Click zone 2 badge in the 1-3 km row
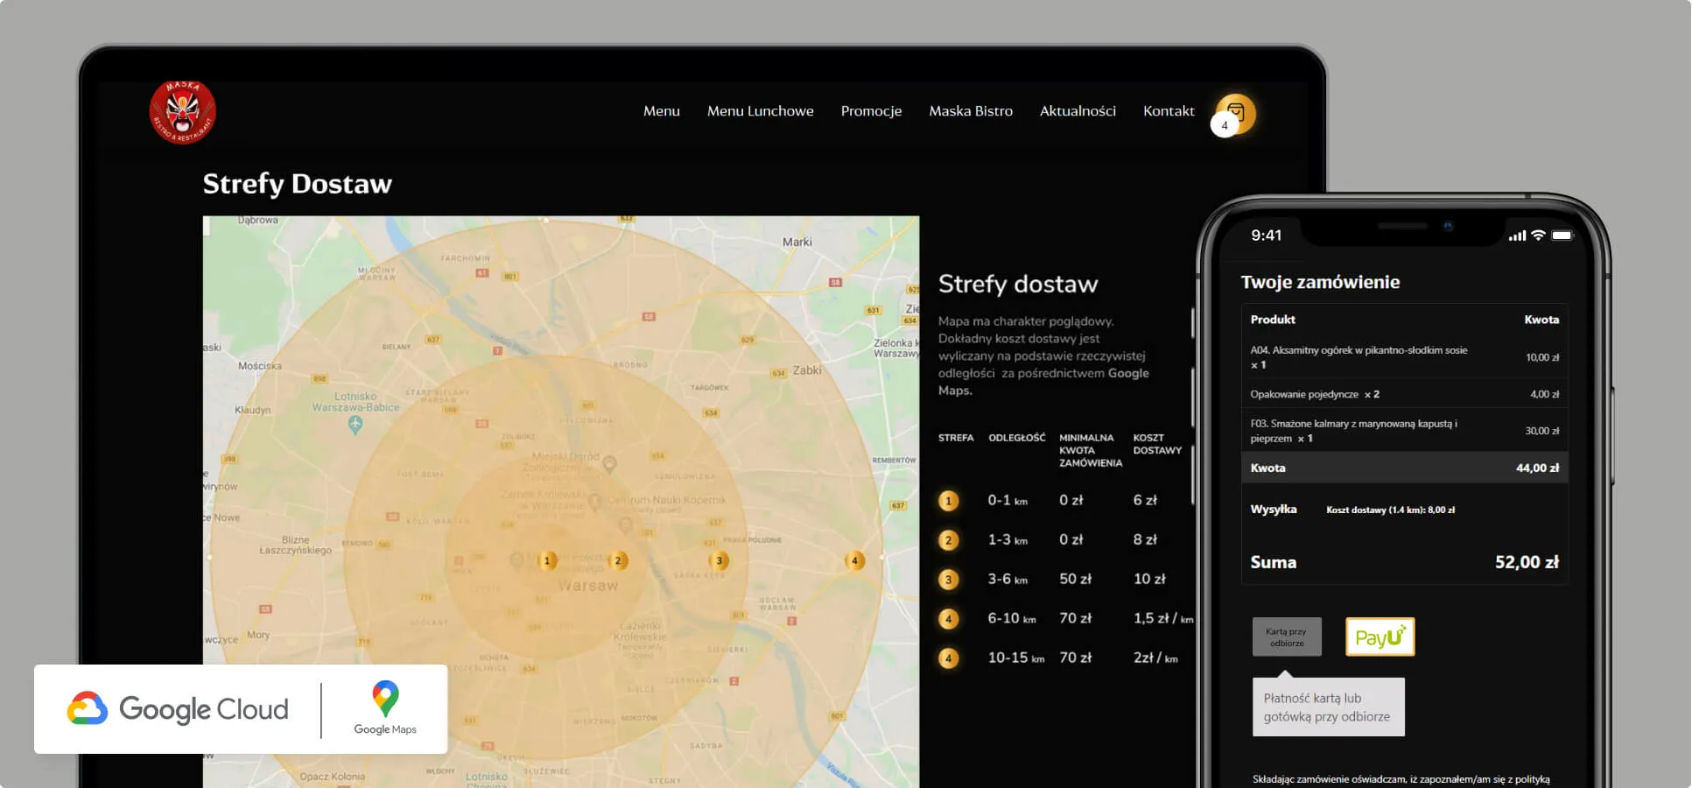 (948, 540)
